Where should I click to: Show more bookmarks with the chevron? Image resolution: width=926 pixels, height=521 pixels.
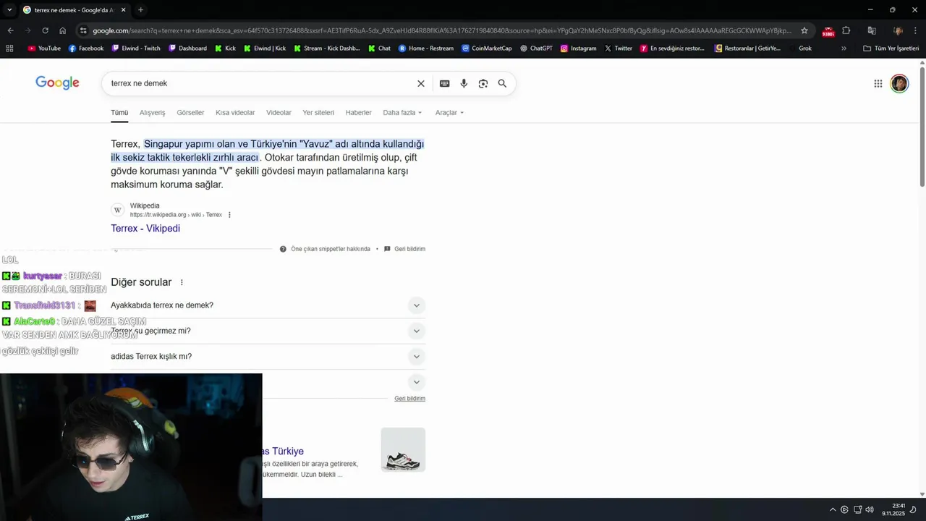pyautogui.click(x=844, y=48)
